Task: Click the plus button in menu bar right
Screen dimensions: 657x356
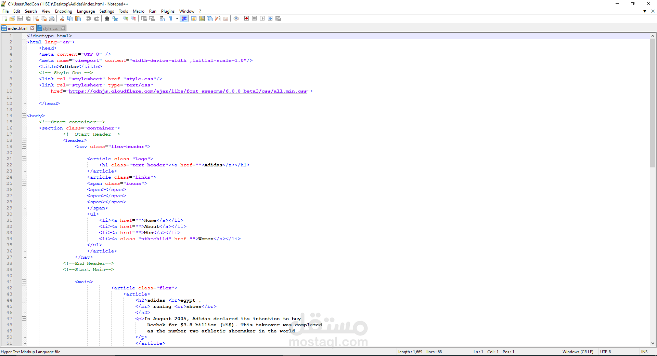Action: click(636, 11)
